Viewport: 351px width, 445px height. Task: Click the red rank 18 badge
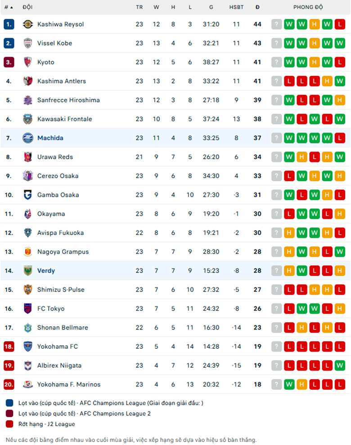point(9,347)
